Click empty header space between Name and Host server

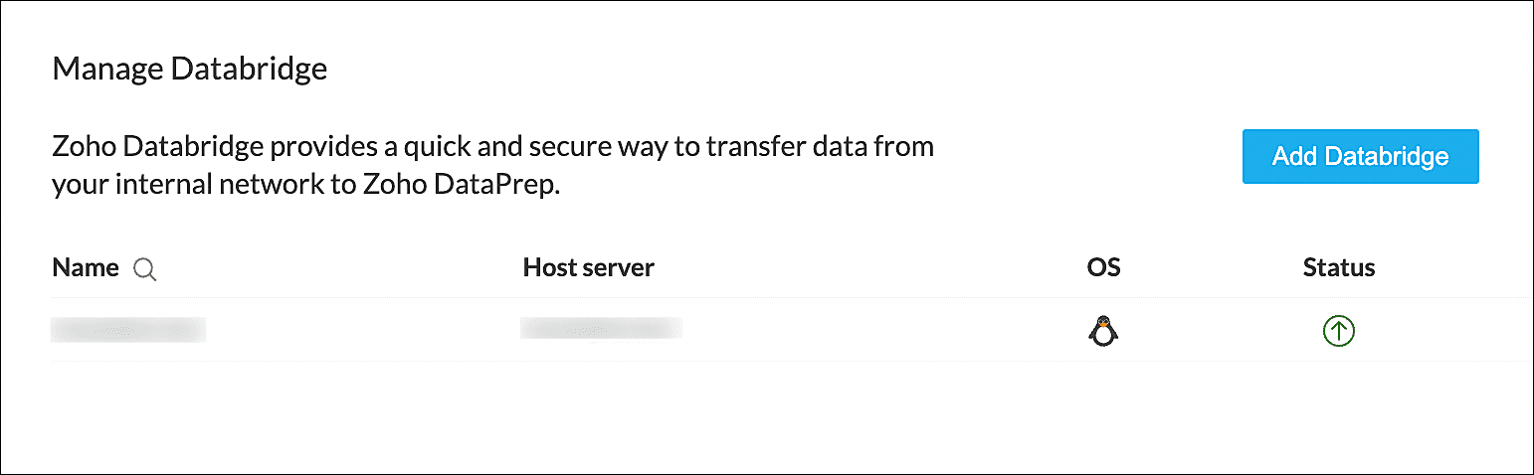point(338,267)
